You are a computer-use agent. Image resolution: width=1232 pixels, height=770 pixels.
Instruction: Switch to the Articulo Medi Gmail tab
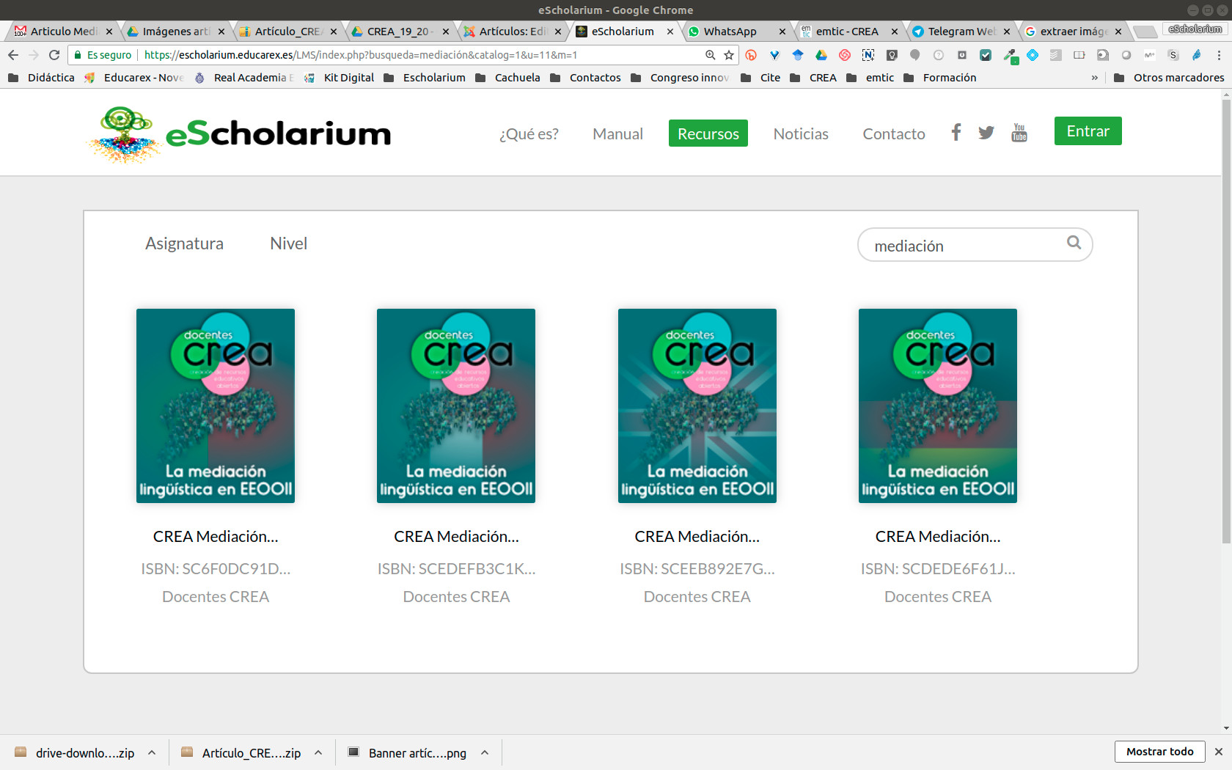click(62, 32)
